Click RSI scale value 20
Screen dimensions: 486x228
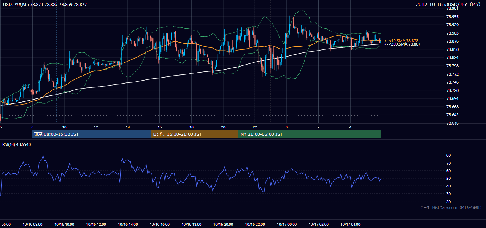pos(448,202)
